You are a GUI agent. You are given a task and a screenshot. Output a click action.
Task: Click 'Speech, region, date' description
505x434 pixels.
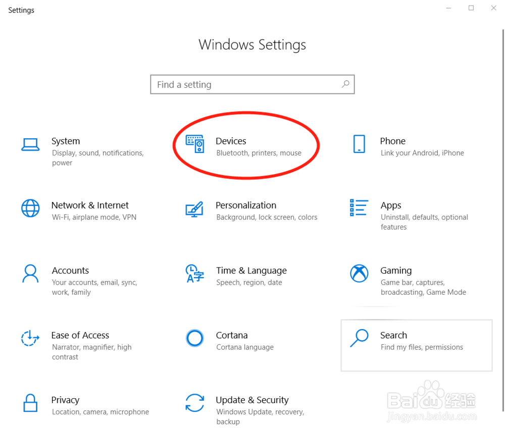pos(249,283)
